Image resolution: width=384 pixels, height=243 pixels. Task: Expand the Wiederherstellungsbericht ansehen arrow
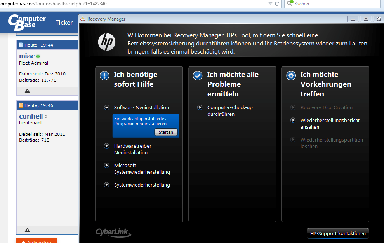(x=293, y=120)
